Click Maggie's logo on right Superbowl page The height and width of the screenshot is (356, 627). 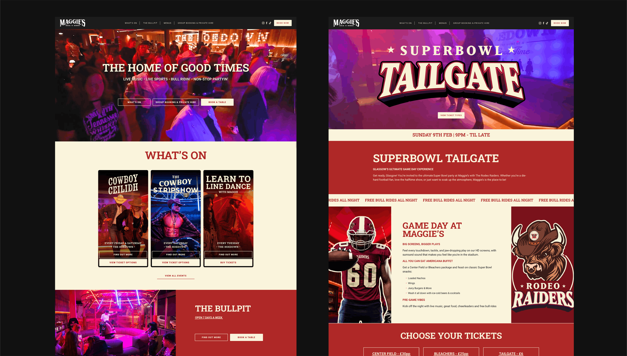click(x=346, y=23)
